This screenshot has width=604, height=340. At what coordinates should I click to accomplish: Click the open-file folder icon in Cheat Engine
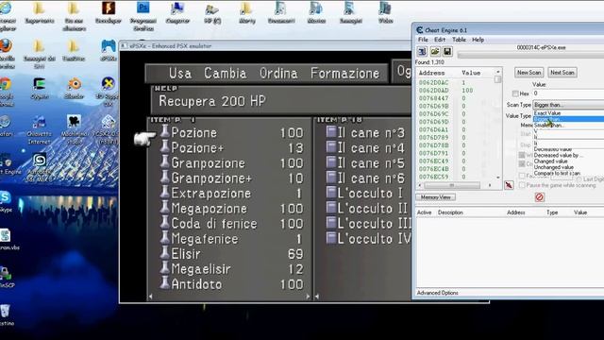coord(435,51)
